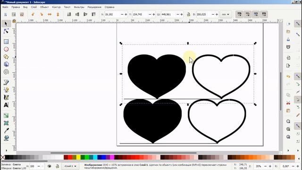302x170 pixels.
Task: Select the Paint bucket fill tool
Action: [x=6, y=138]
